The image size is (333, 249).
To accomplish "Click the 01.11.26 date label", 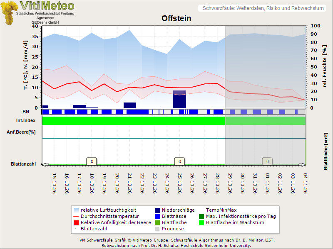I will [x=268, y=183].
